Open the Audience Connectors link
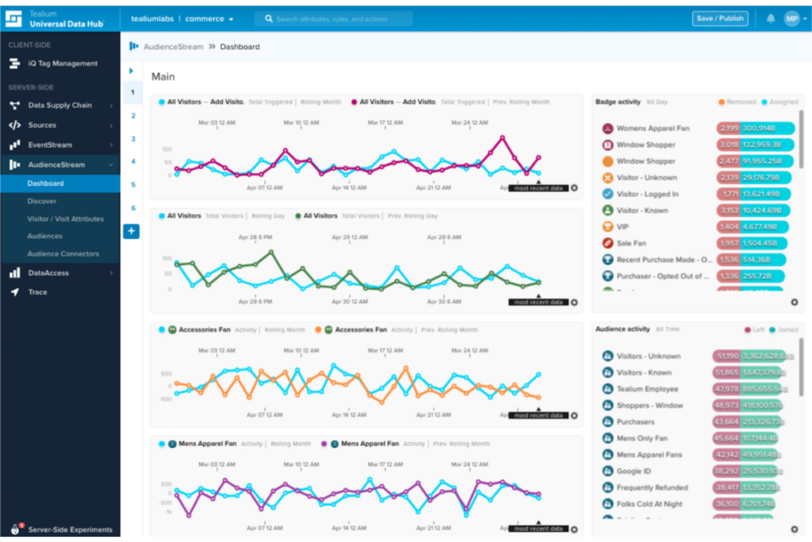This screenshot has height=542, width=812. 62,253
